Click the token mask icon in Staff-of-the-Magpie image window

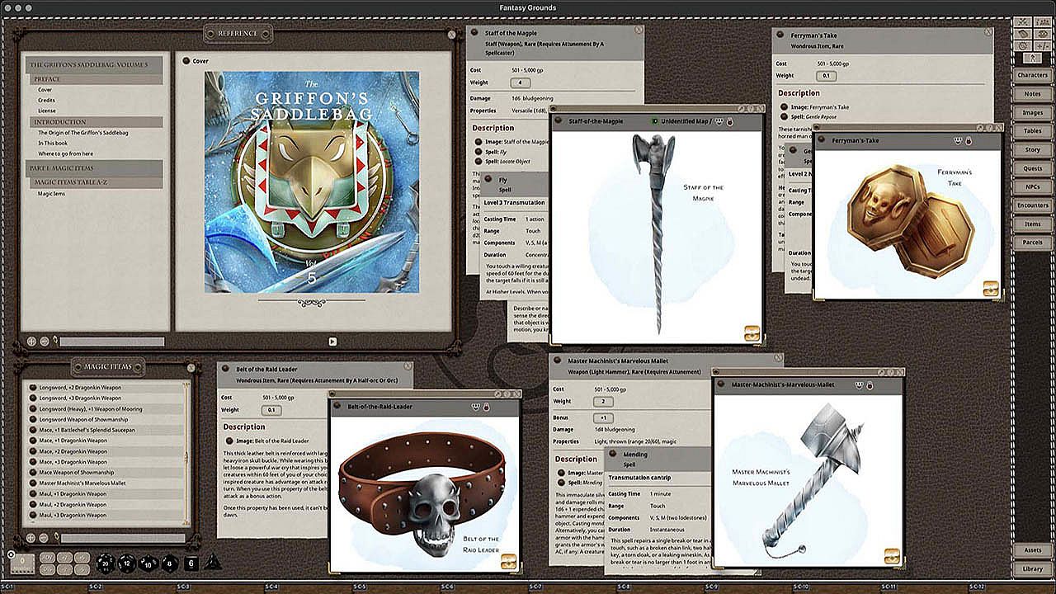tap(720, 121)
